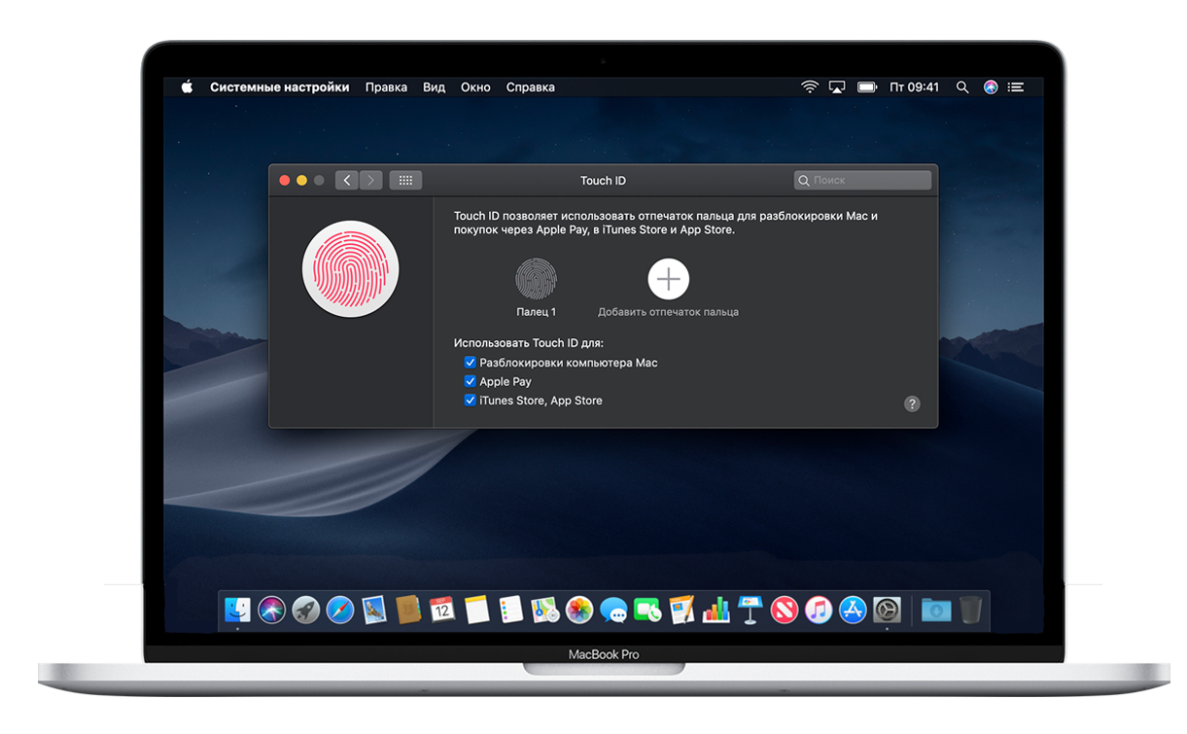The width and height of the screenshot is (1187, 734).
Task: Open the Окно menu
Action: coord(475,87)
